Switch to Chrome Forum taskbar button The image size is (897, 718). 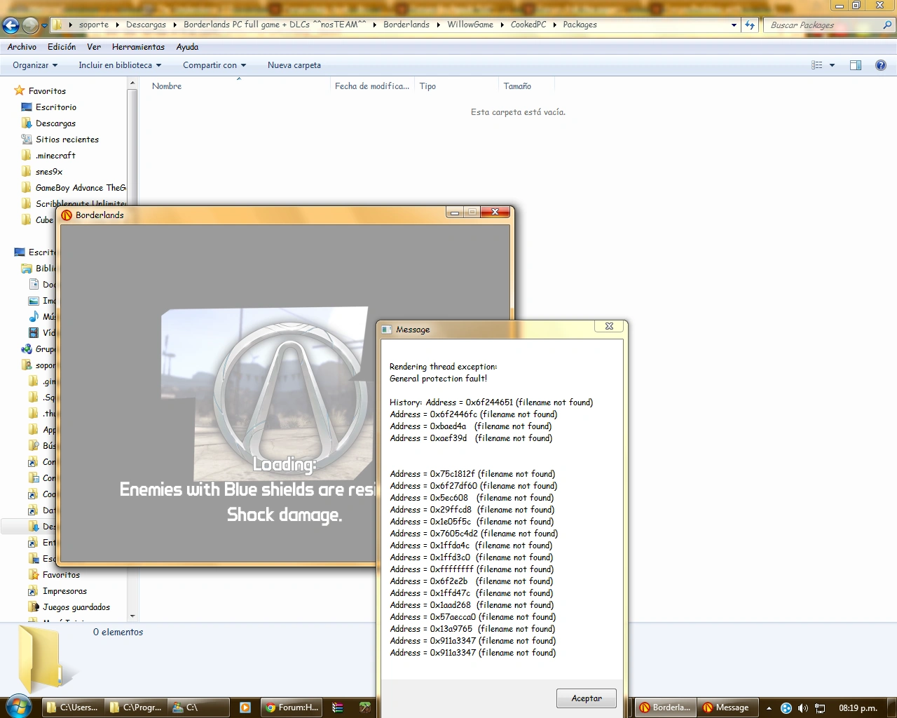click(292, 707)
